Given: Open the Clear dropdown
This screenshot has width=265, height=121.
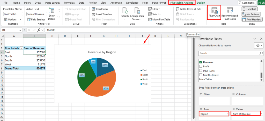Looking at the screenshot, I should click(x=154, y=9).
